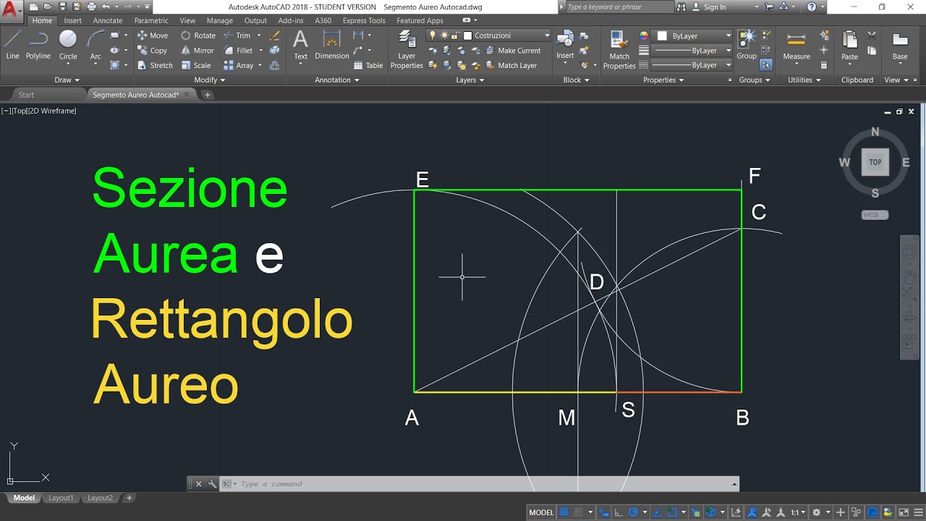Expand the Layers panel
Image resolution: width=926 pixels, height=521 pixels.
click(x=470, y=80)
